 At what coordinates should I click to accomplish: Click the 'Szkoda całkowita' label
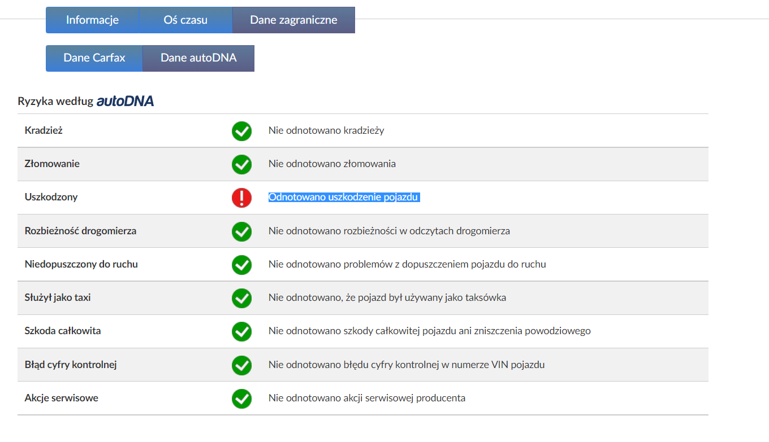click(63, 330)
